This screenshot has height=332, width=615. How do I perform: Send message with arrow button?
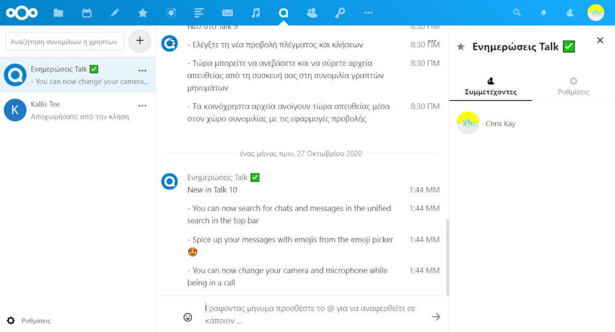436,317
